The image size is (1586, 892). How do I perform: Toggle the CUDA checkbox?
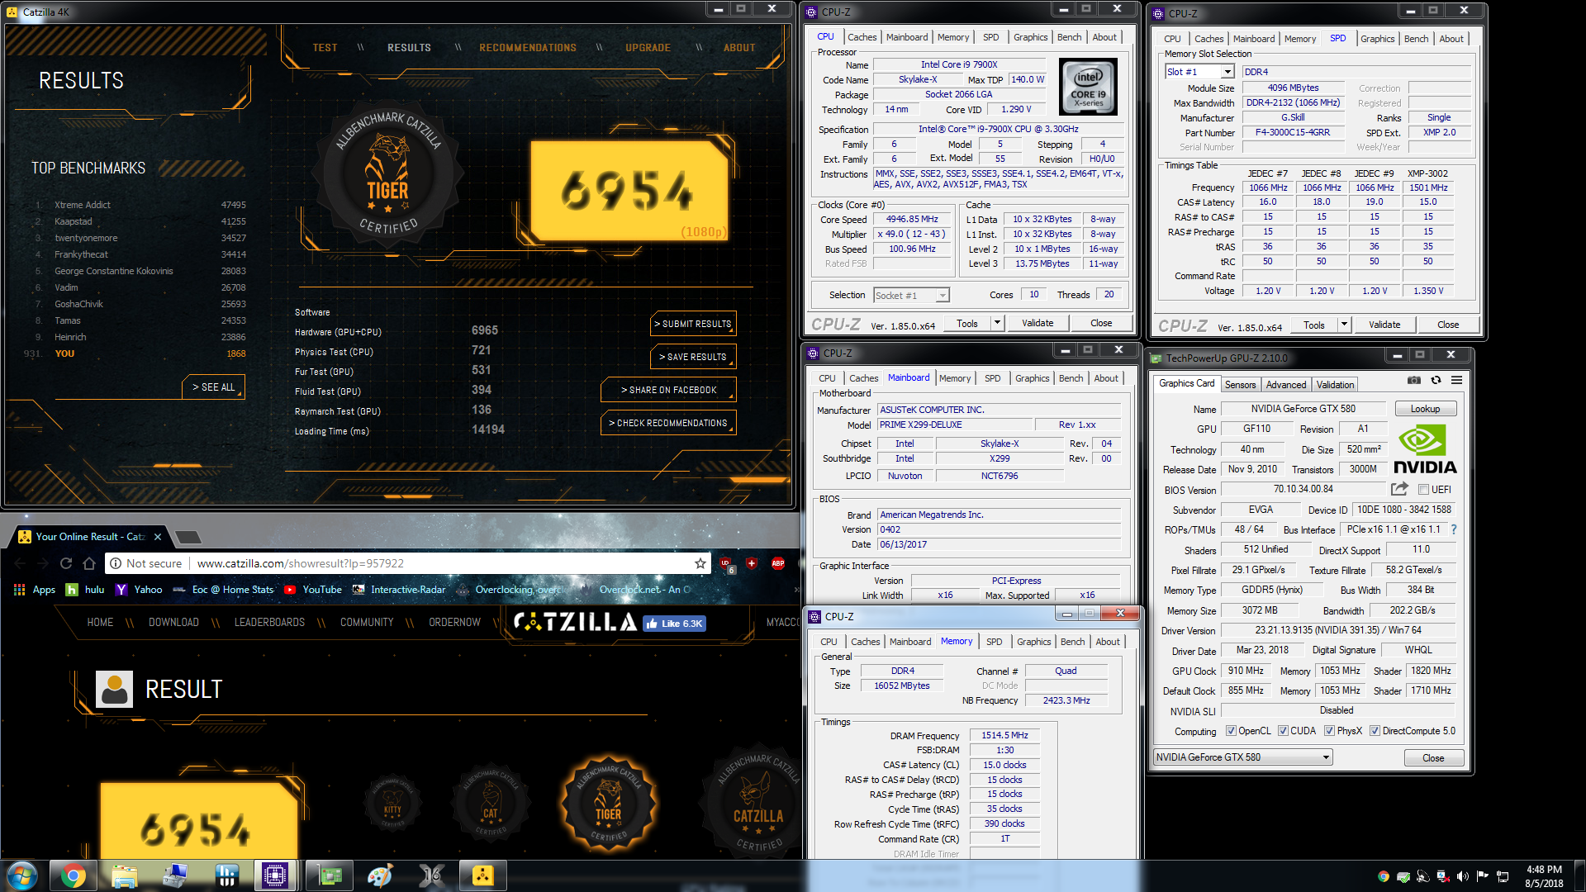(1283, 731)
